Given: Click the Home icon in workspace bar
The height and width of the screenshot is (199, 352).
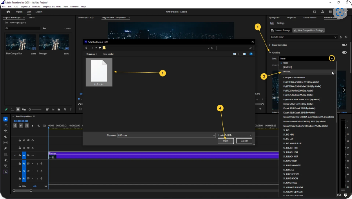Looking at the screenshot, I should coord(8,12).
